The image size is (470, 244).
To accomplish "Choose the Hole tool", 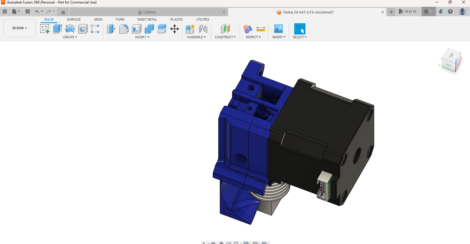I will [x=83, y=29].
